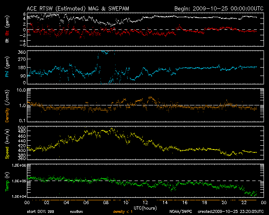Click the '08' hour label on the time axis
The image size is (269, 215).
coord(106,203)
